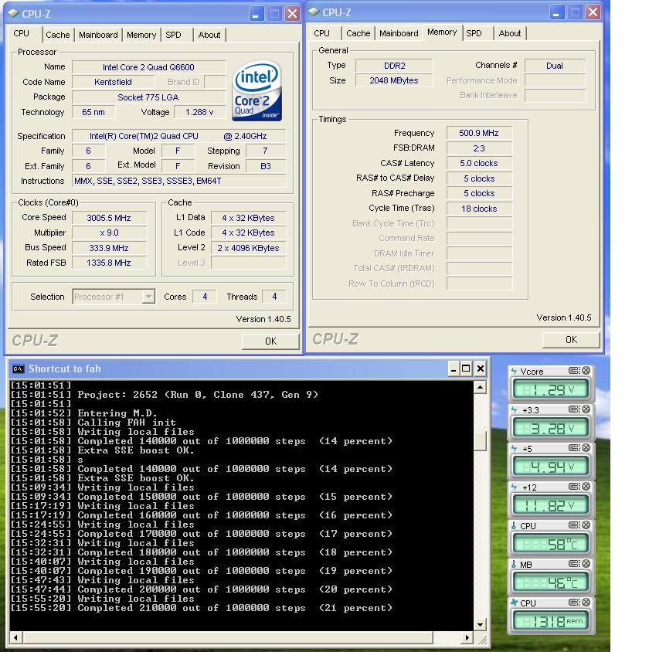Viewport: 649px width, 652px height.
Task: Click the title icon of the right CPU-Z window
Action: [314, 12]
